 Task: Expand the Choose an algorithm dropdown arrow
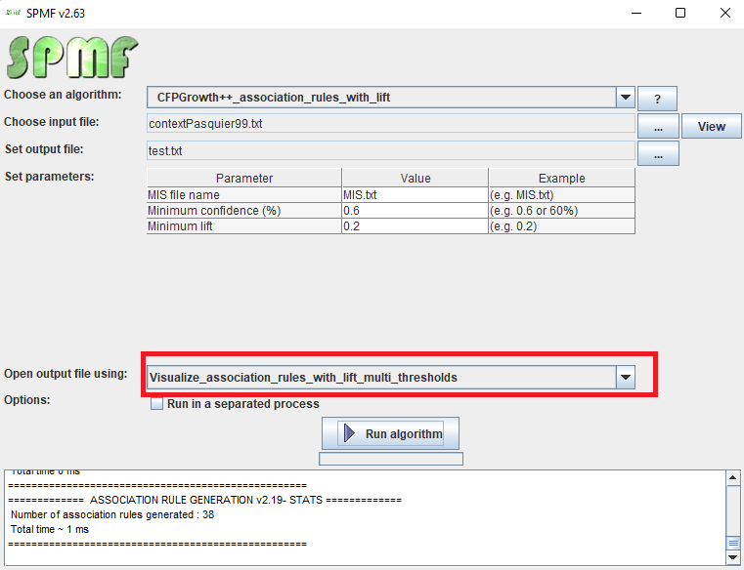coord(626,98)
